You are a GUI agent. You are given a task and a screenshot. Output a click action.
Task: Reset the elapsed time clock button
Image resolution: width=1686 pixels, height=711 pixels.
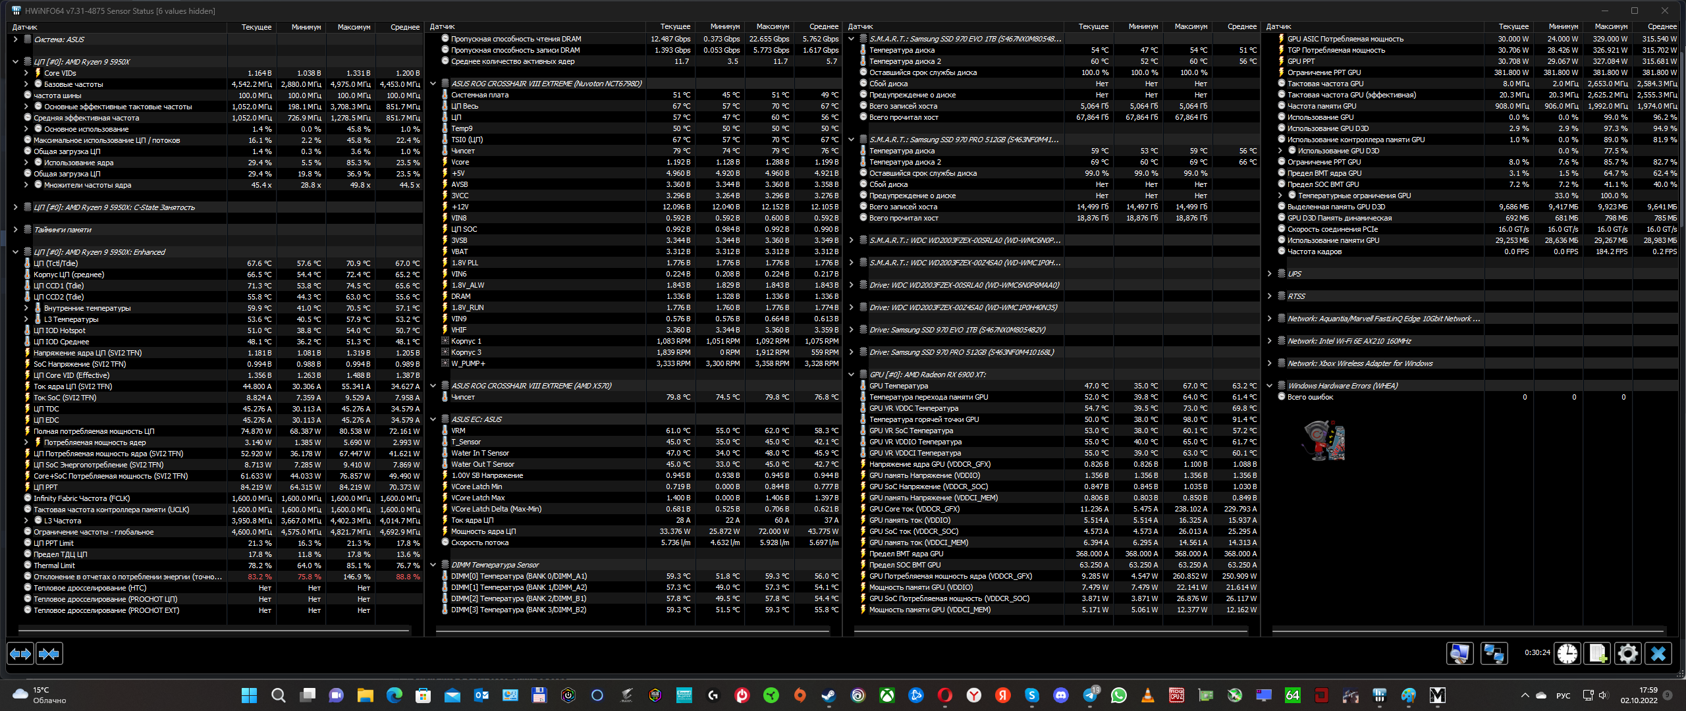click(1567, 654)
